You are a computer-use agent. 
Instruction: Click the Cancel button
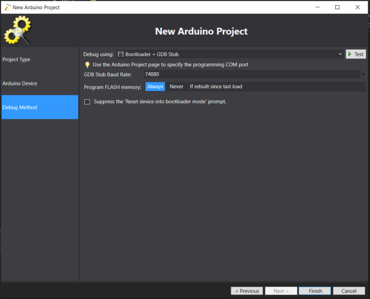pos(349,291)
